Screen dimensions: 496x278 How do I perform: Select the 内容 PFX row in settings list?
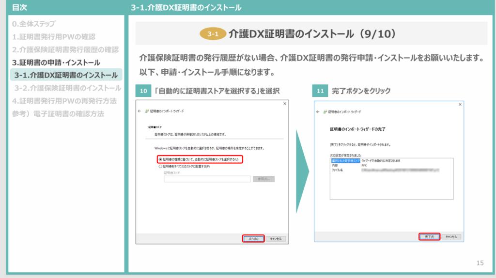[391, 166]
